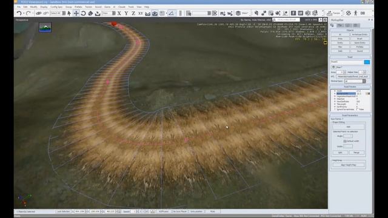The image size is (388, 218).
Task: Click the Link objects chain icon
Action: [x=39, y=13]
